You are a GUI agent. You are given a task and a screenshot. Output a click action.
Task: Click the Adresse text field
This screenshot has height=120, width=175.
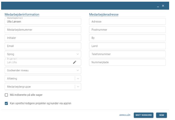[x=127, y=22]
